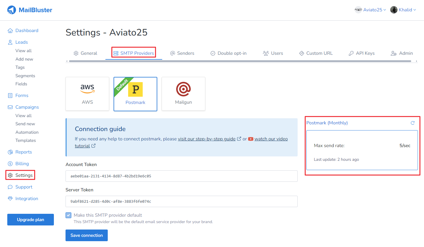The height and width of the screenshot is (247, 424).
Task: Select the SMTP Providers tab
Action: point(134,53)
